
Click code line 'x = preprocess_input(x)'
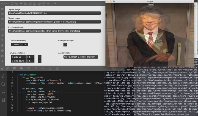pos(39,102)
